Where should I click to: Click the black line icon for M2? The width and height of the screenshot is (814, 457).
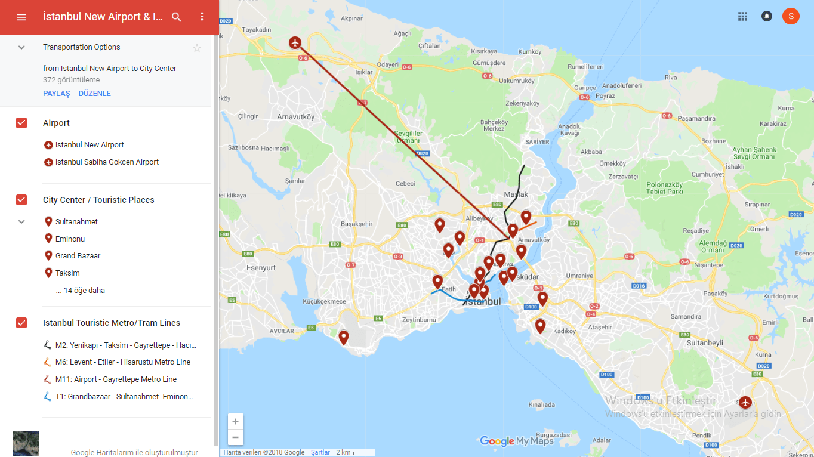point(48,345)
